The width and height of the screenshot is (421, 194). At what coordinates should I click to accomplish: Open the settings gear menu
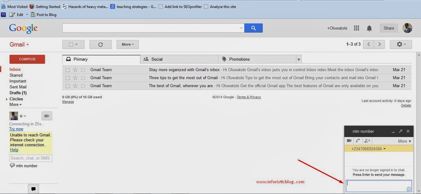coord(401,44)
